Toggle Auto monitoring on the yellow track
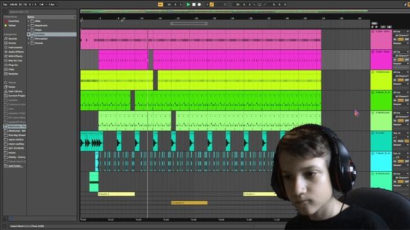Screen dimensions: 410x230 [x=400, y=80]
